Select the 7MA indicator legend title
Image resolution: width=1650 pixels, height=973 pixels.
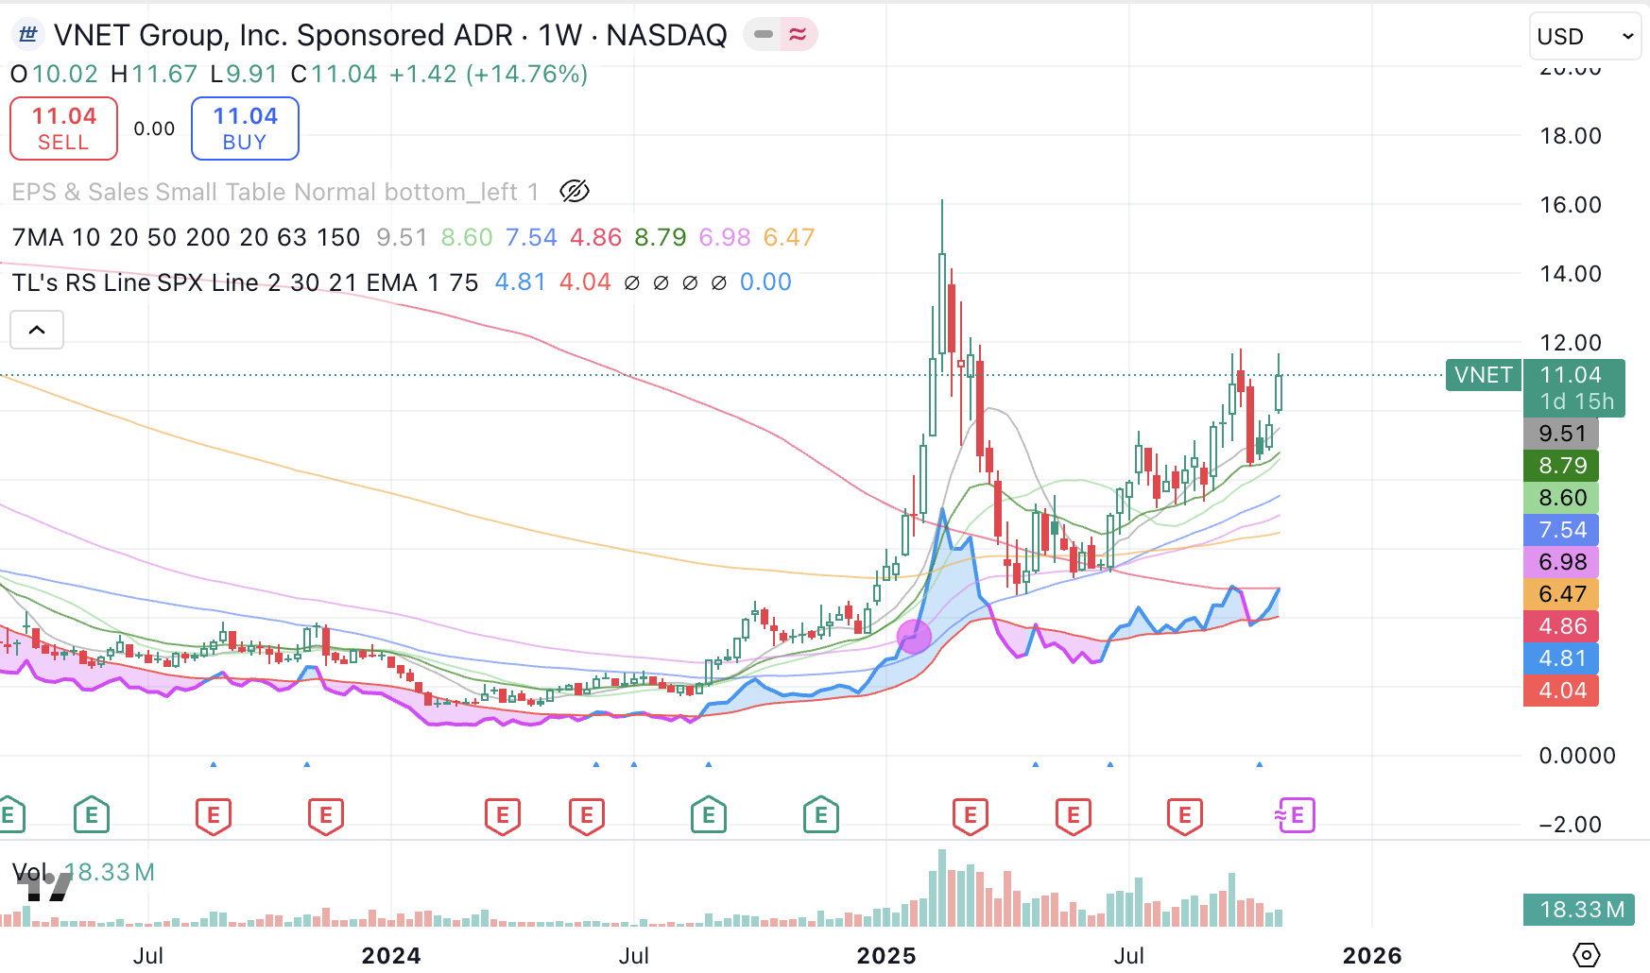click(186, 237)
